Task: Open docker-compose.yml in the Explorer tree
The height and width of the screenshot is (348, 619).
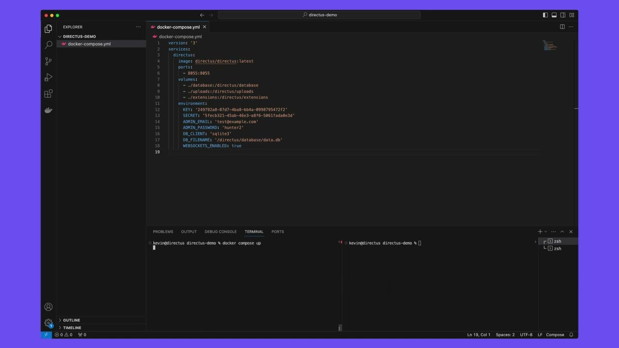Action: [102, 44]
